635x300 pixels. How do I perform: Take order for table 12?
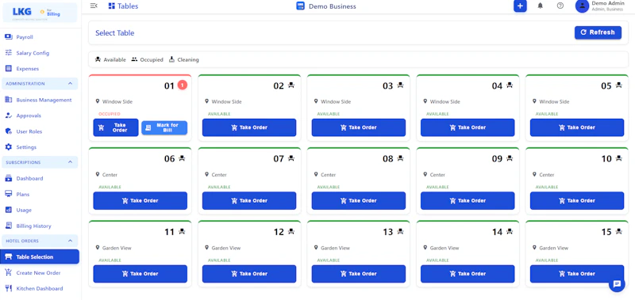coord(249,274)
